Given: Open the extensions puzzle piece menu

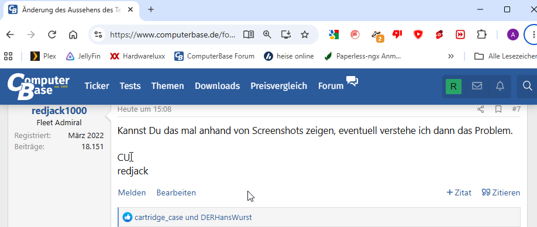Looking at the screenshot, I should [x=481, y=35].
